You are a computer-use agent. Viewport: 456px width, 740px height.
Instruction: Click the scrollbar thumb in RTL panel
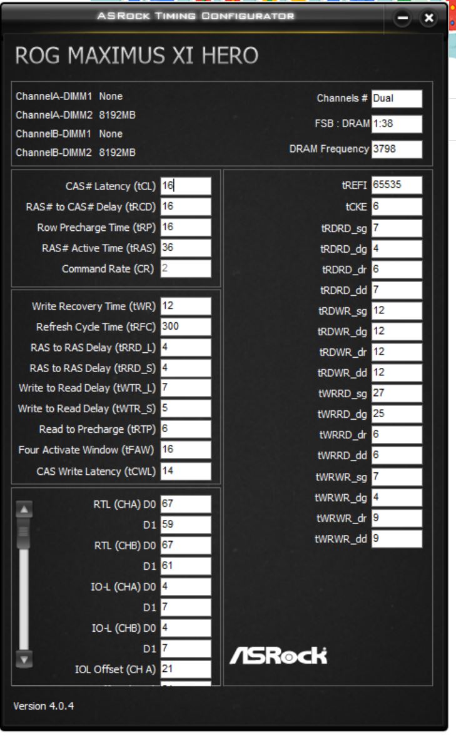click(24, 534)
